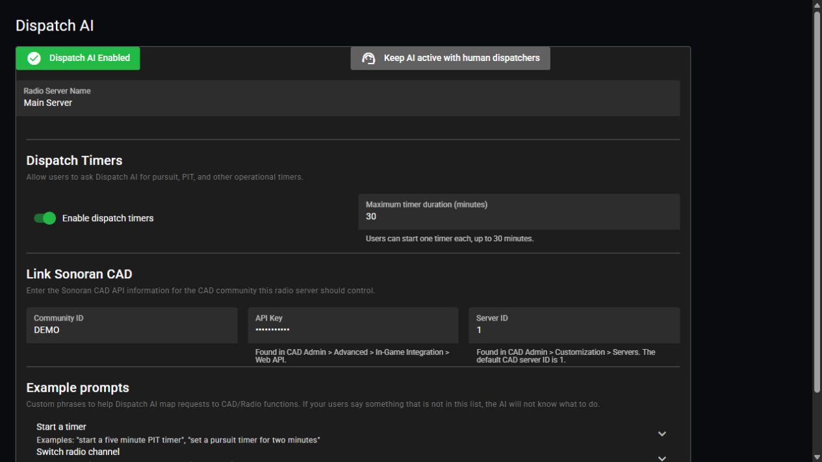Edit the Server ID field

click(x=574, y=325)
